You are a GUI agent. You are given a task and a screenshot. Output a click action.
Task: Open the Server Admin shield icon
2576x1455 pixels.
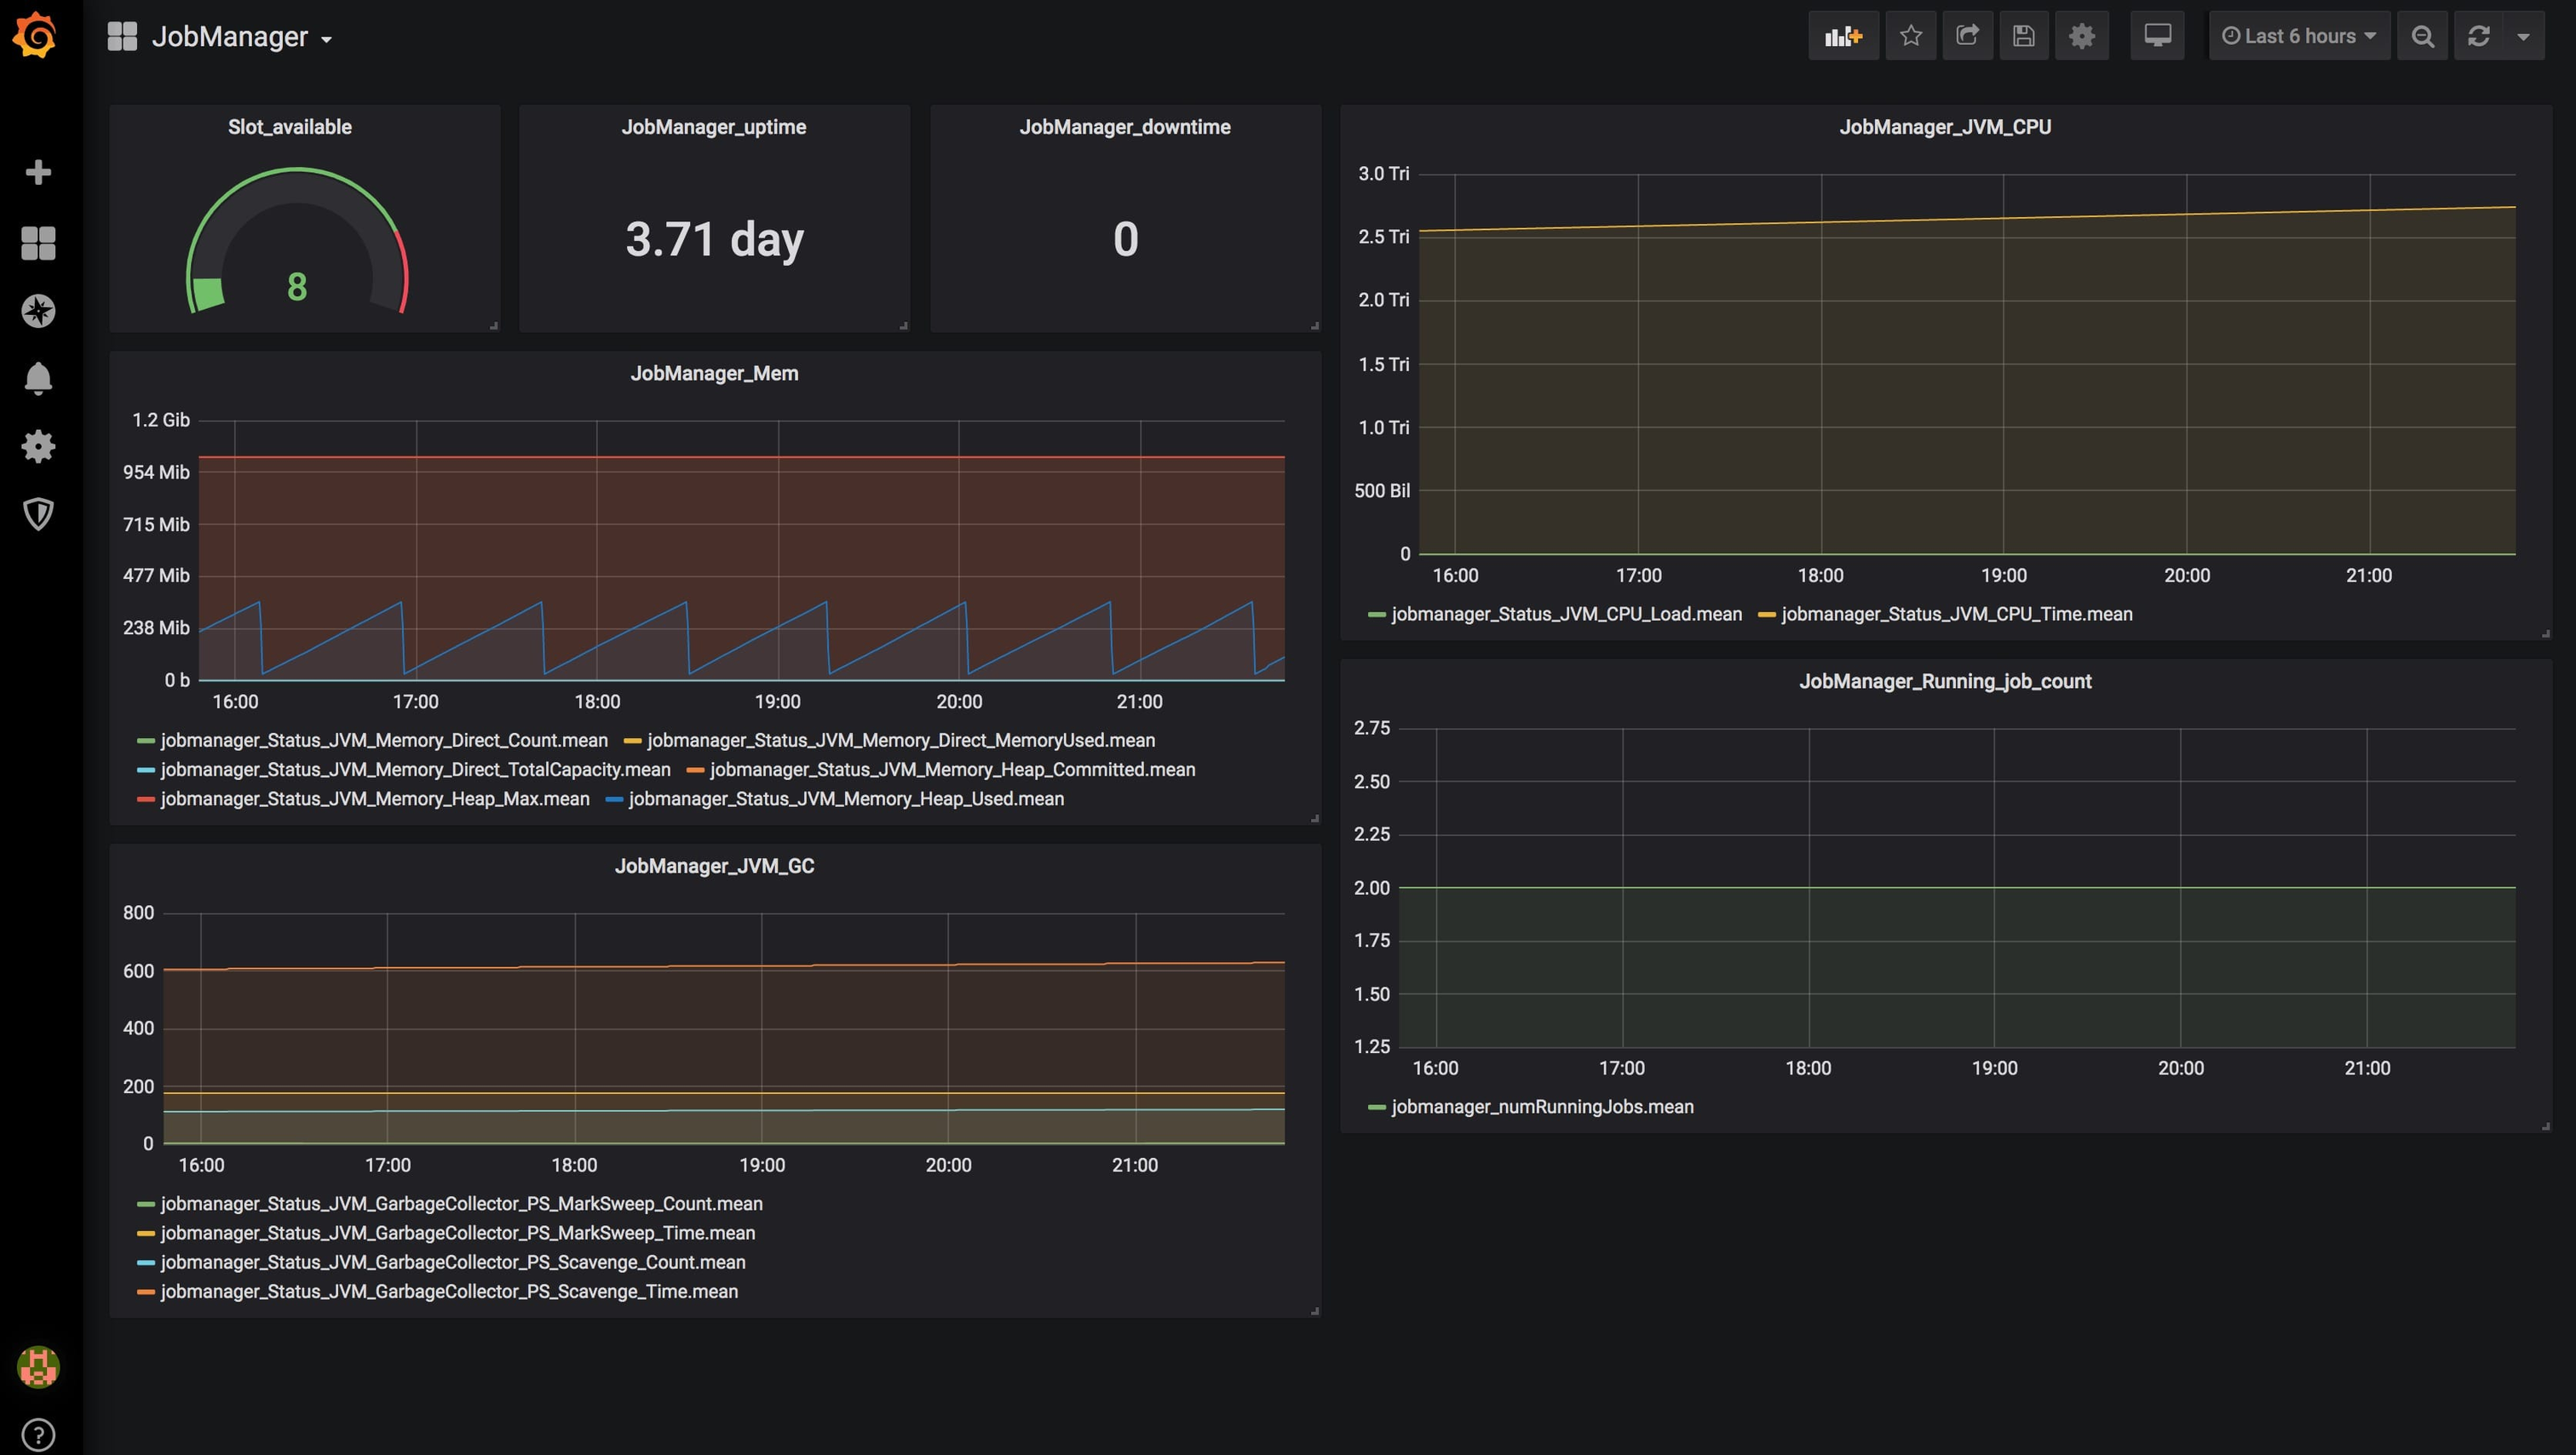click(x=38, y=514)
